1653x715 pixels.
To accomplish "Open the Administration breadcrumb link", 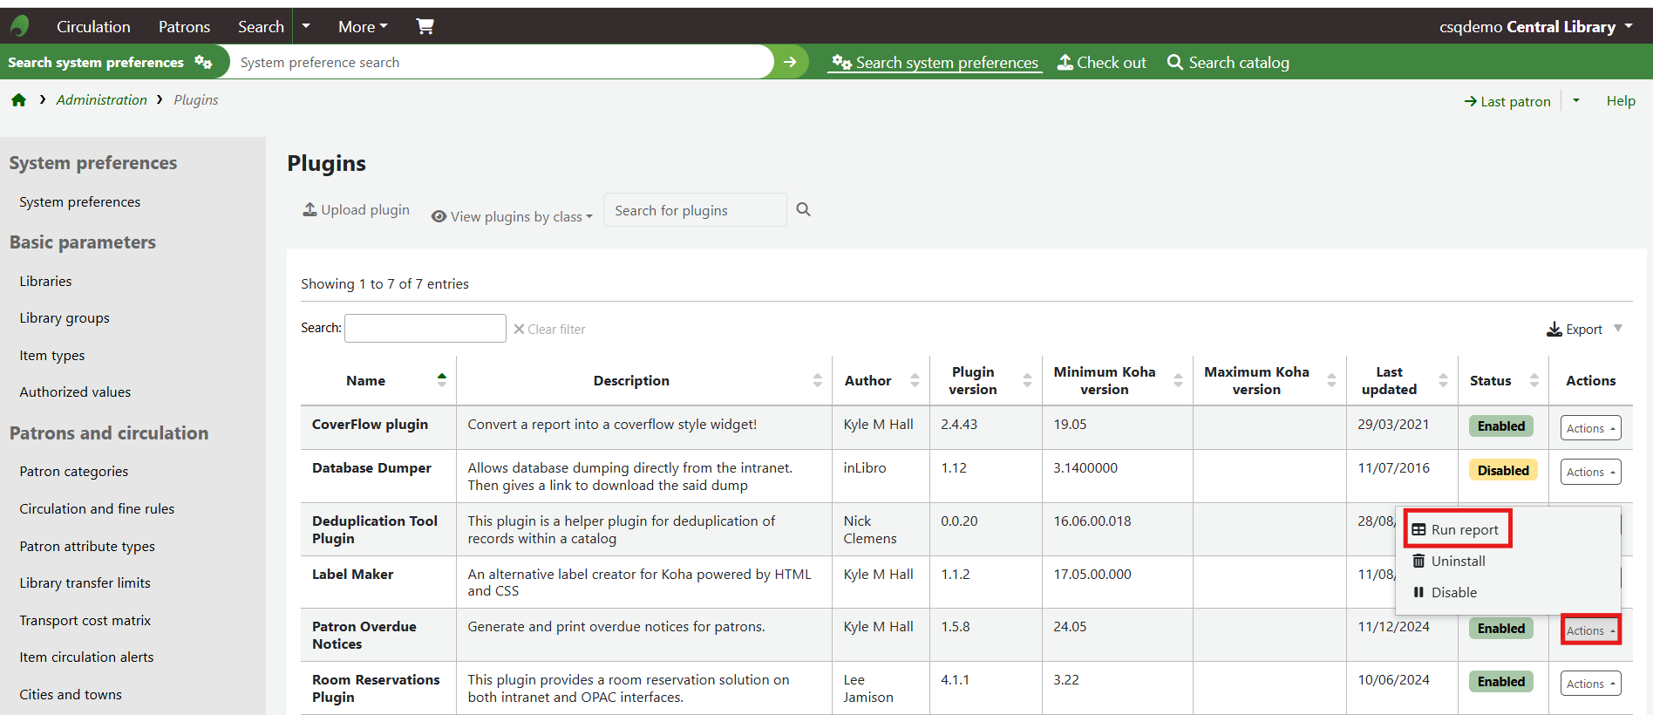I will [x=101, y=100].
